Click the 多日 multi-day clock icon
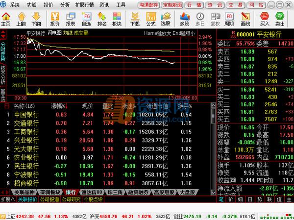The height and width of the screenshot is (220, 294). tap(200, 19)
